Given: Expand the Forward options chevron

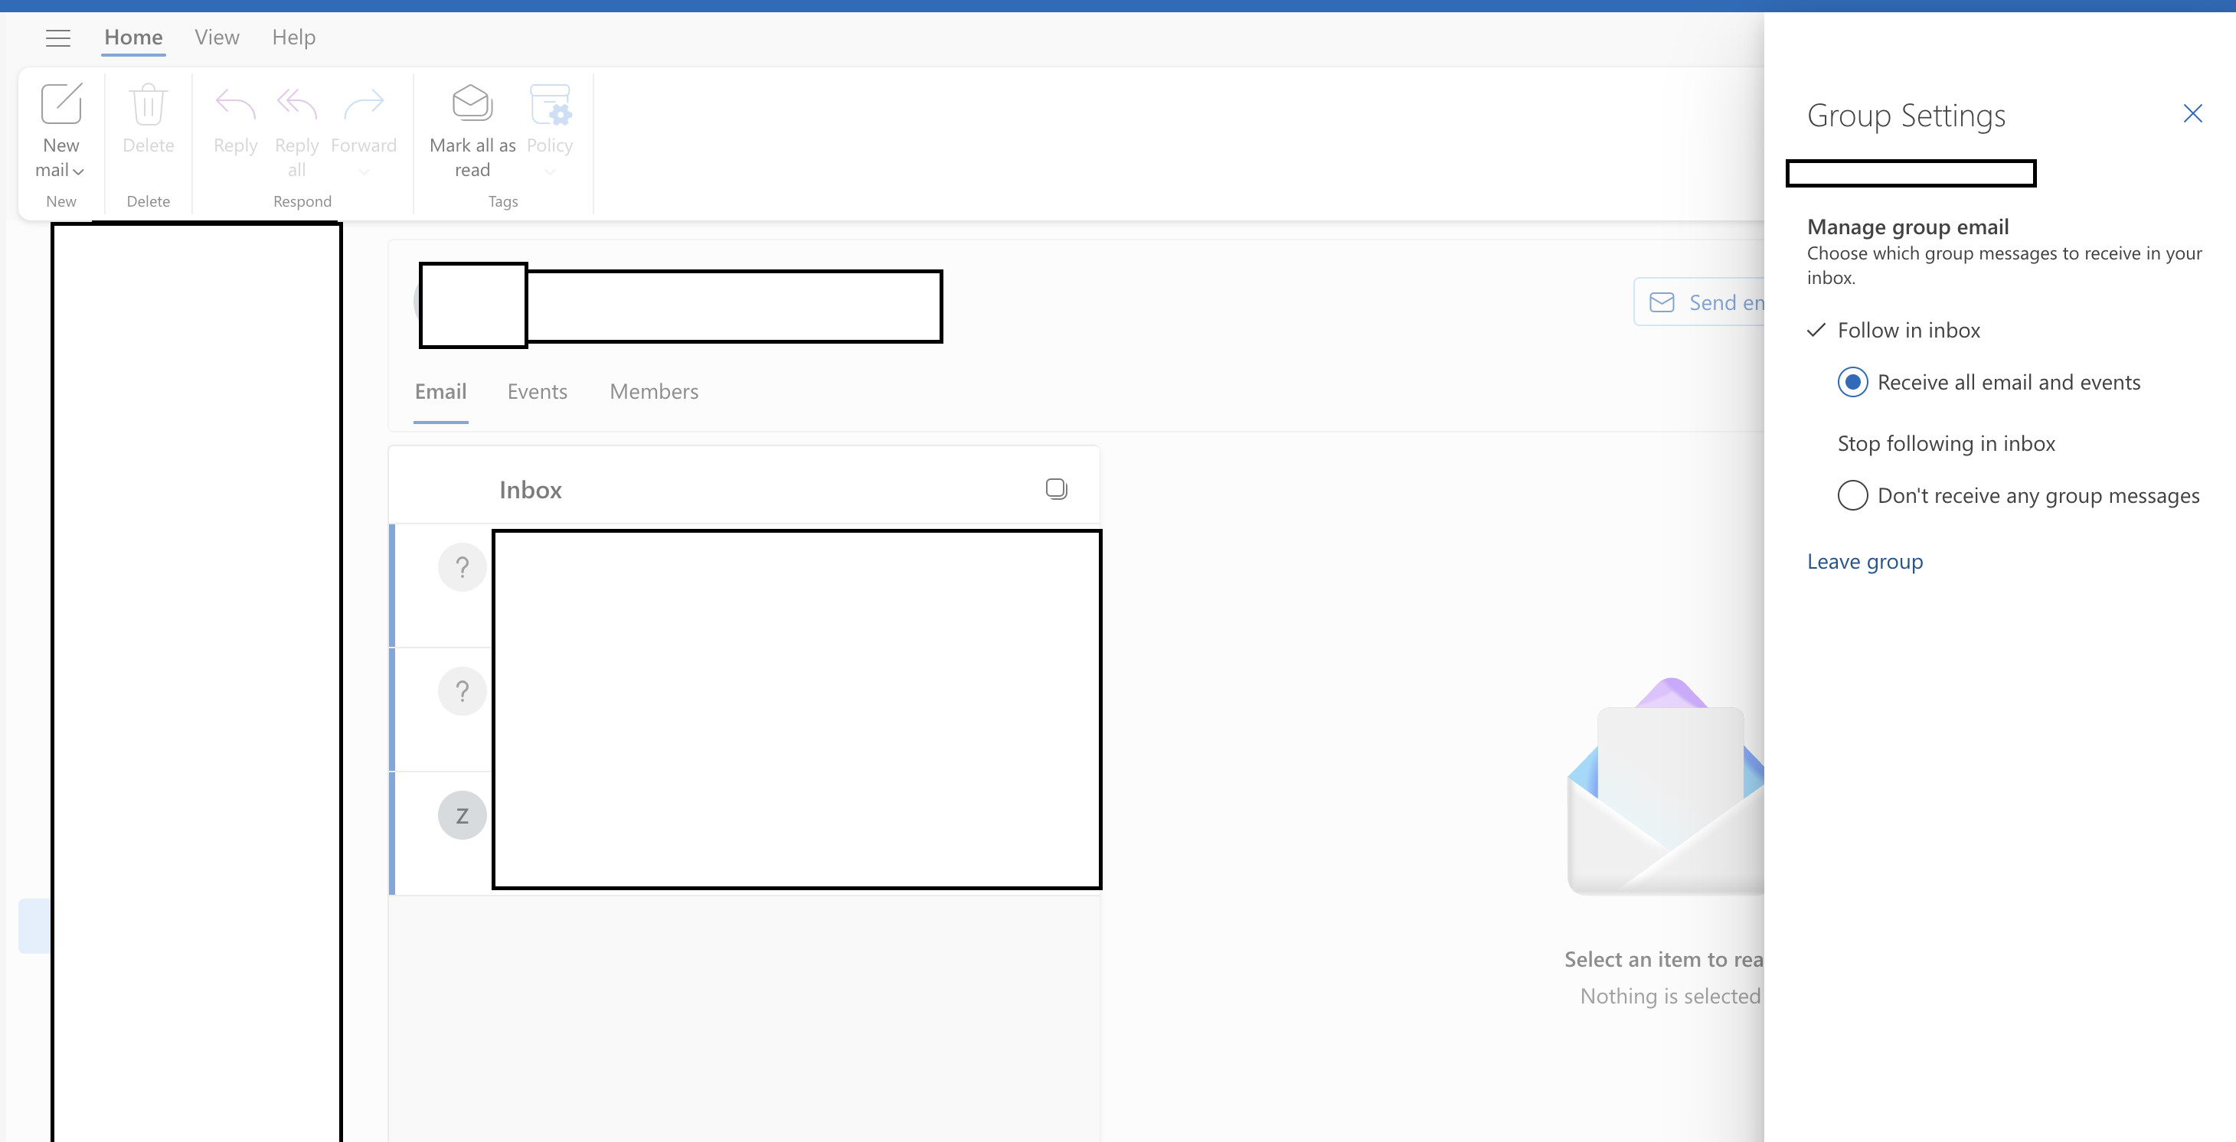Looking at the screenshot, I should (x=364, y=171).
